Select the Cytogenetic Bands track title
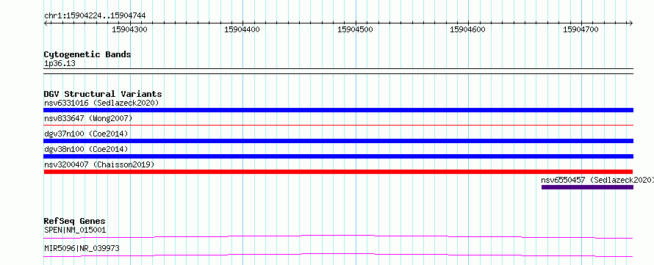This screenshot has width=654, height=265. point(87,54)
